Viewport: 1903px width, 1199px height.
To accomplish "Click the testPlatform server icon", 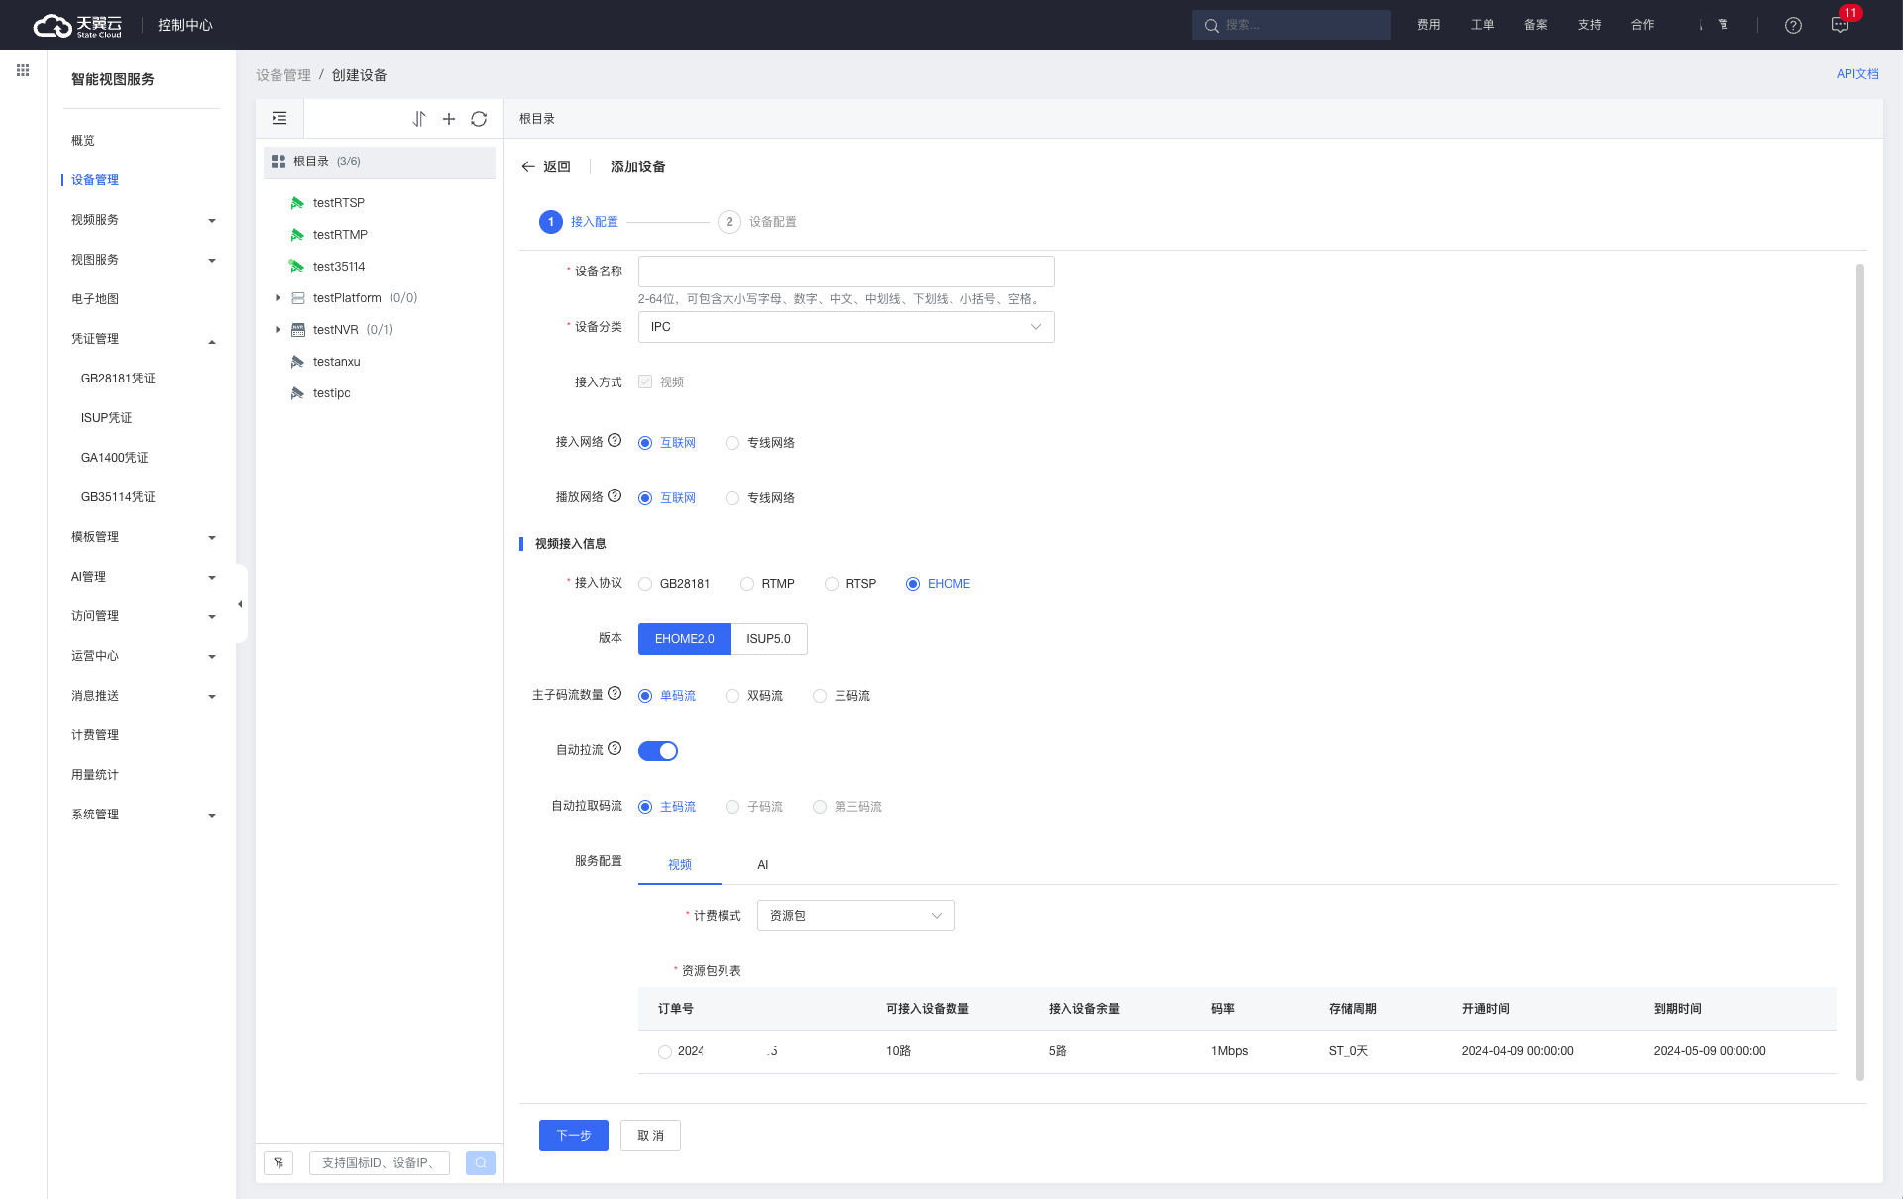I will click(x=297, y=298).
